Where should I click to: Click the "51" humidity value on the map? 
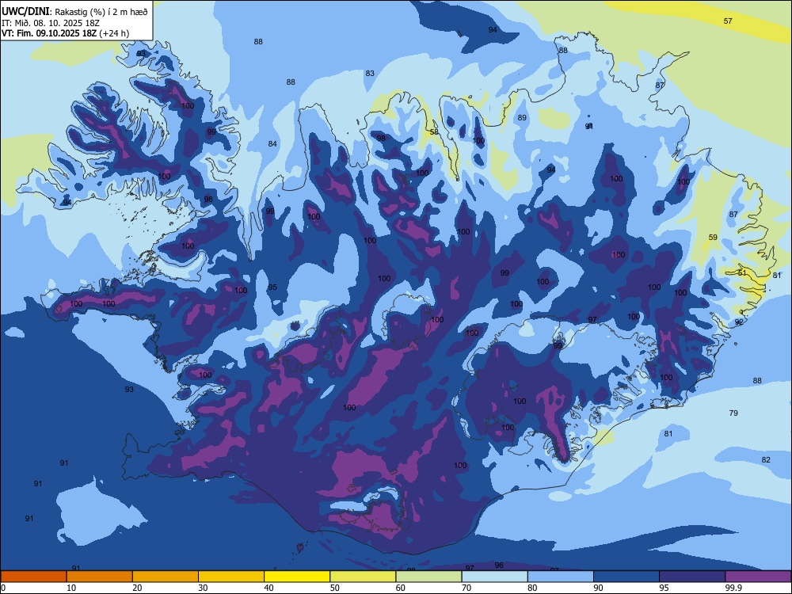pyautogui.click(x=742, y=273)
